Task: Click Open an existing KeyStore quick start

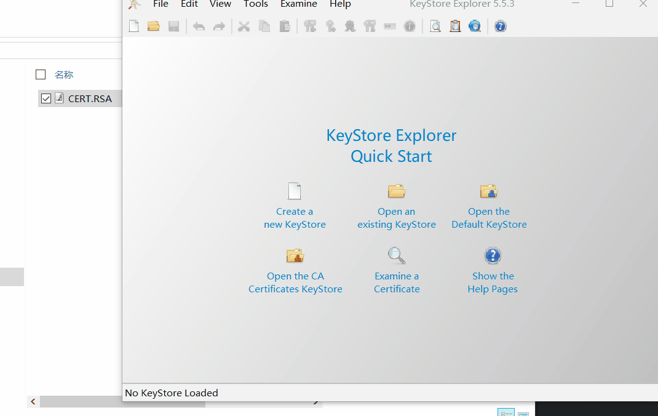Action: (x=397, y=206)
